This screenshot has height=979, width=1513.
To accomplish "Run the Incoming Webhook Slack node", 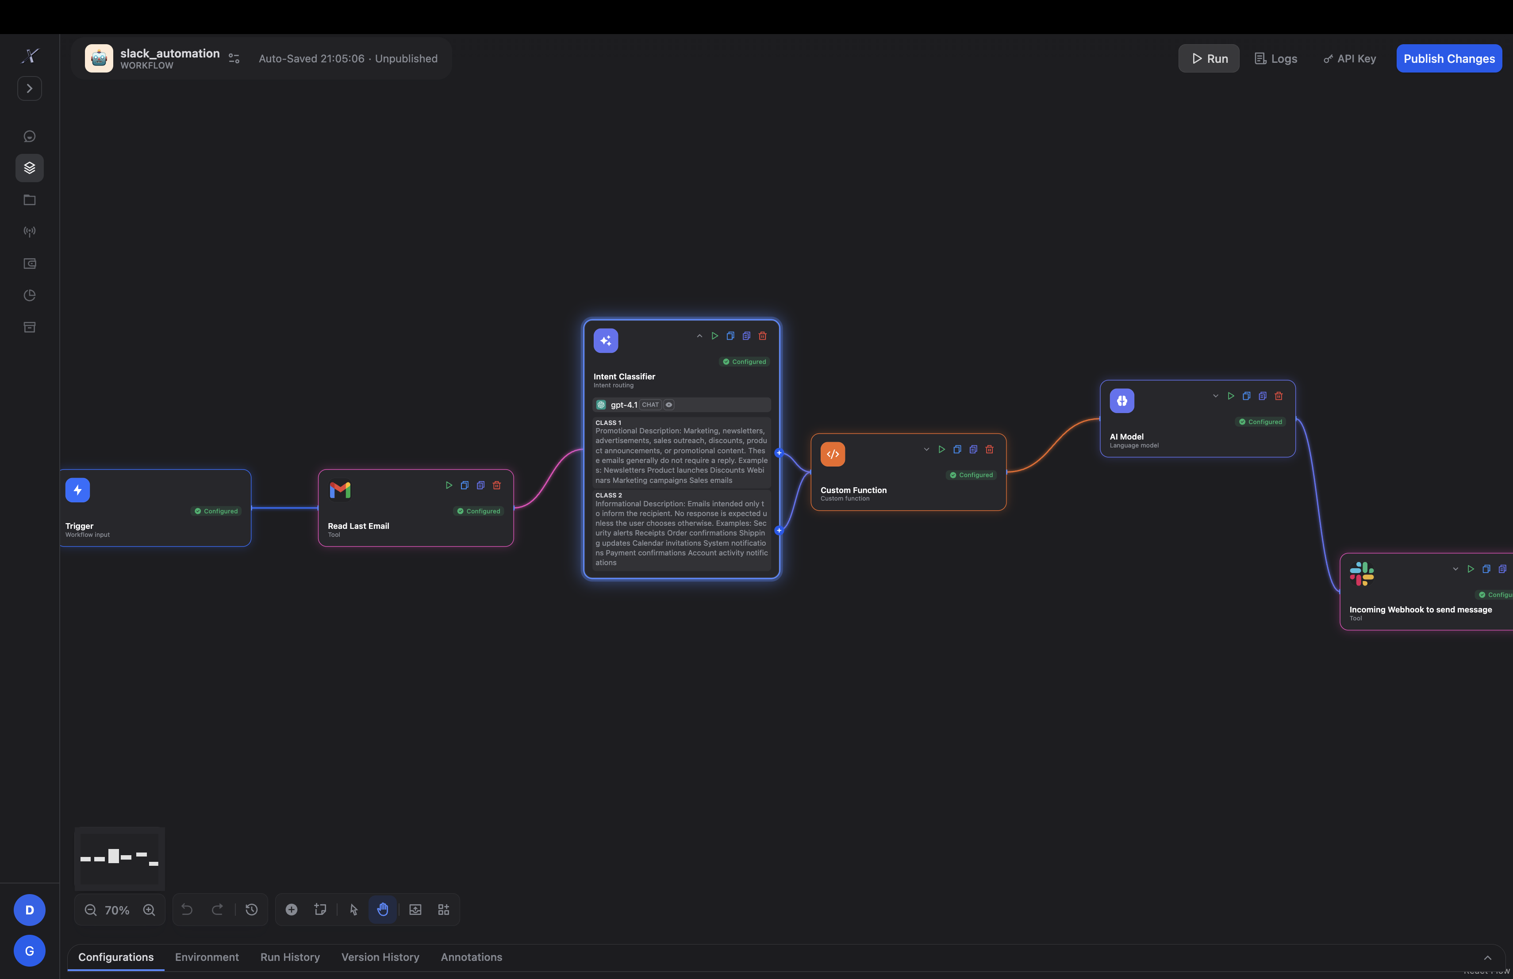I will (x=1471, y=569).
